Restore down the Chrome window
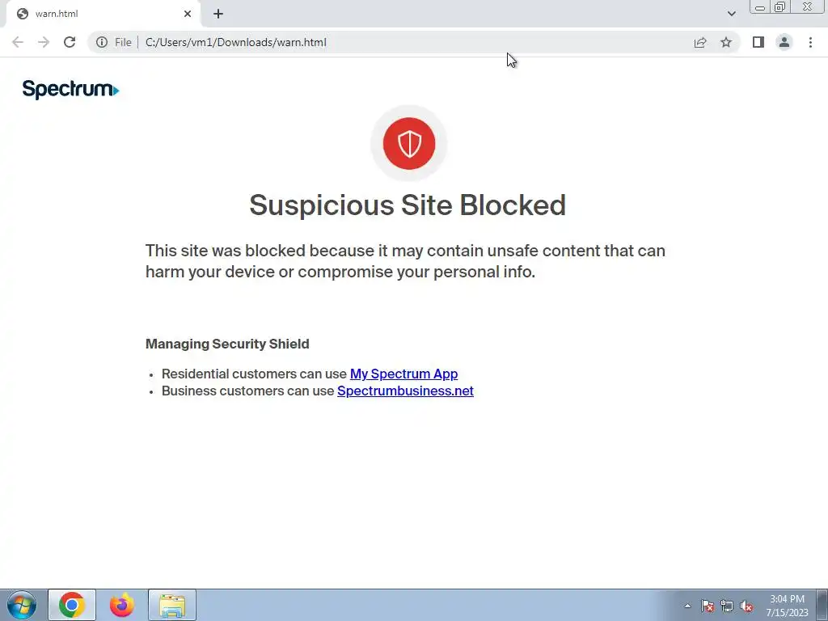 780,6
